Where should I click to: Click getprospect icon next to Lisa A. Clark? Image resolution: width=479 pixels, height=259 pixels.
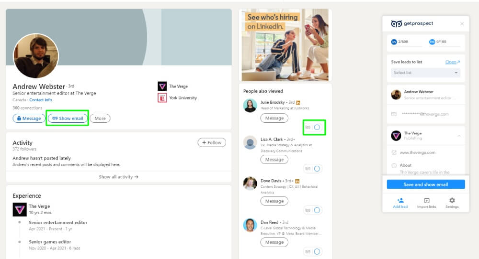(308, 169)
